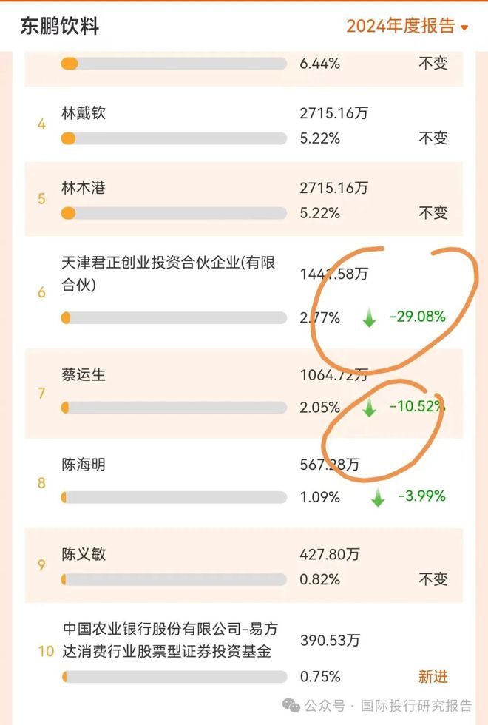Click the 陈义敏 shareholding progress bar

pyautogui.click(x=174, y=579)
